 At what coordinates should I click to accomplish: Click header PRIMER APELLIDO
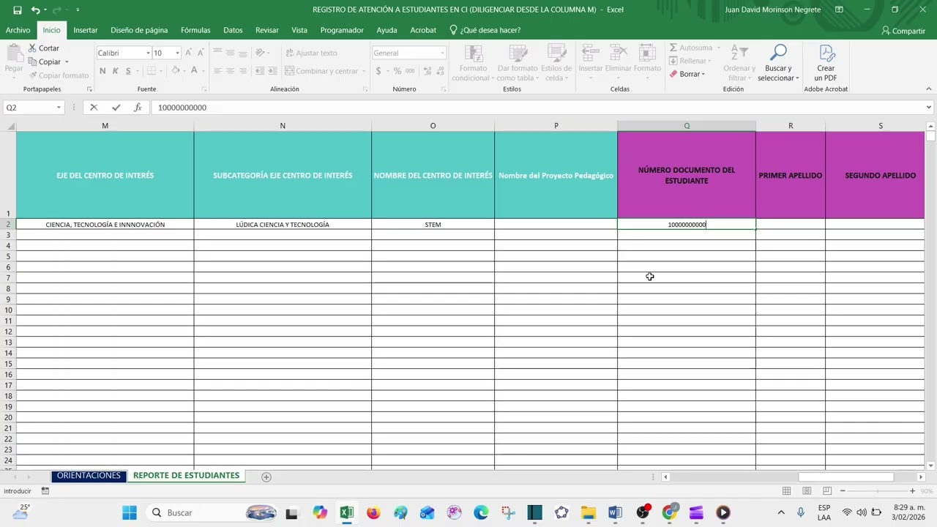coord(791,175)
